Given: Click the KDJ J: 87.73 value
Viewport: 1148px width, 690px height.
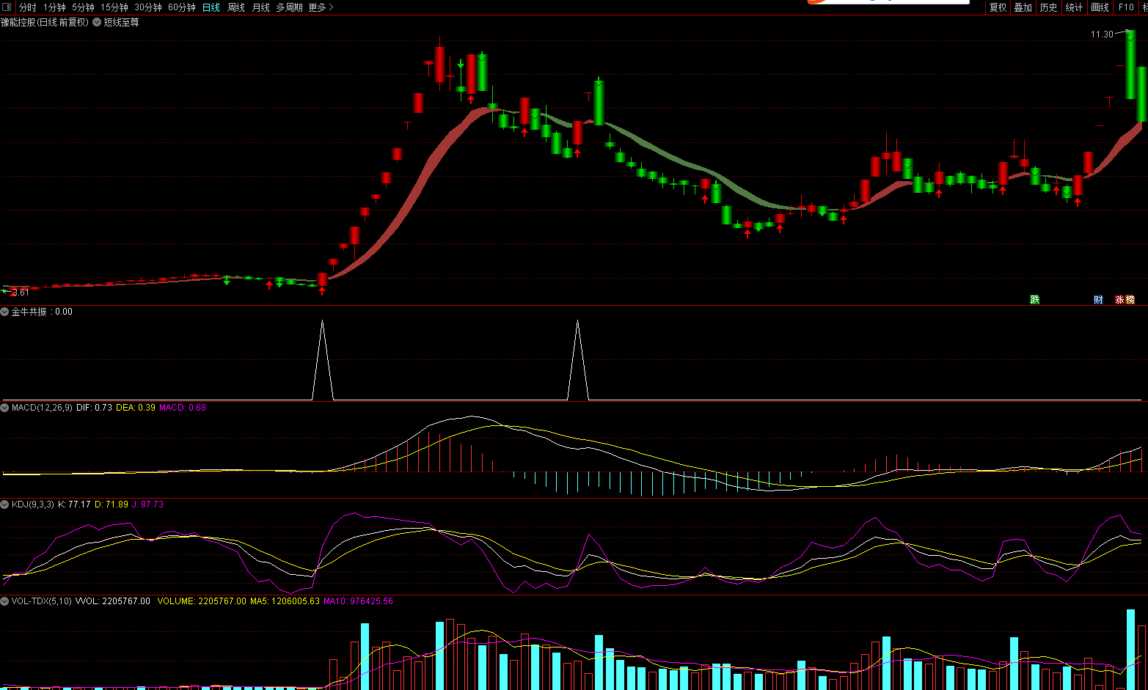Looking at the screenshot, I should [147, 504].
